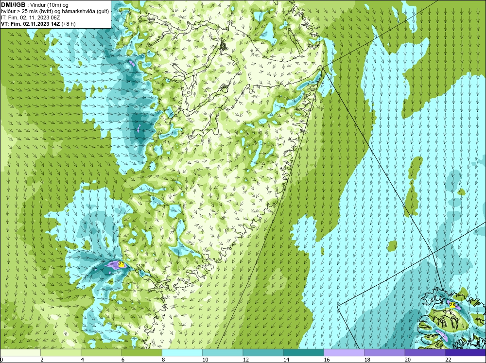Click the legend value 14
486x363 pixels.
pyautogui.click(x=286, y=360)
